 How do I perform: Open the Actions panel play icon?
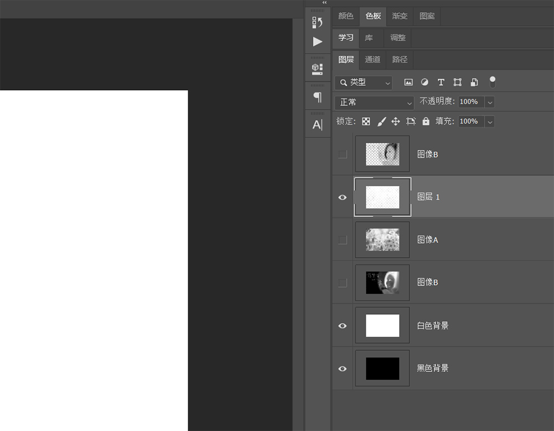(317, 41)
